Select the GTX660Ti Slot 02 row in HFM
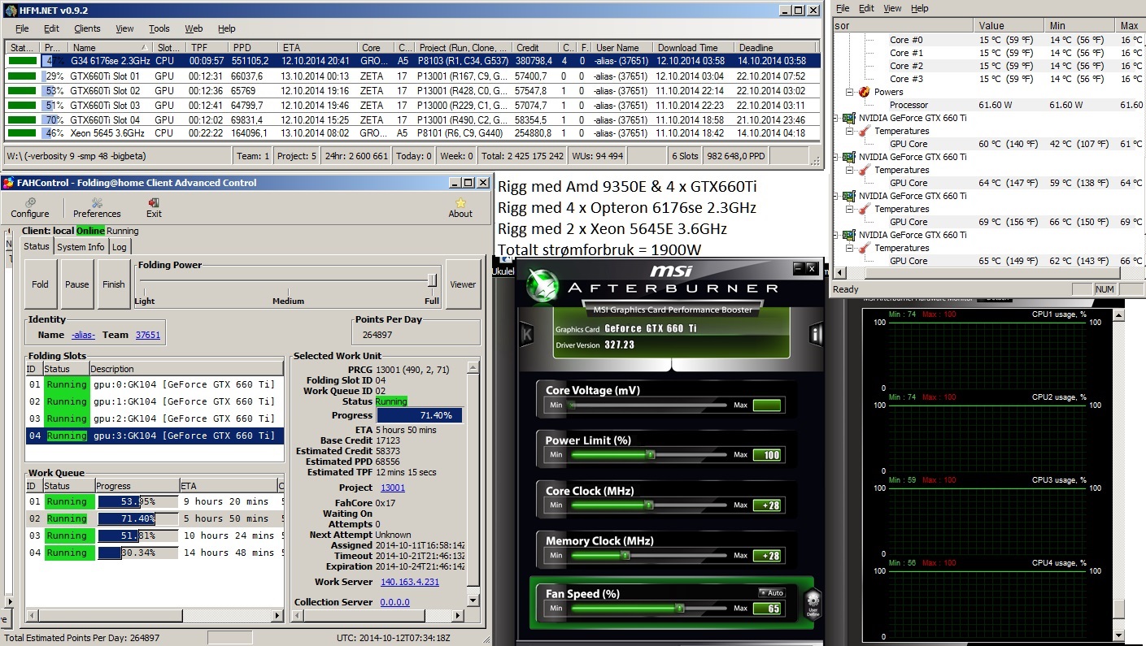This screenshot has width=1146, height=646. (x=413, y=91)
